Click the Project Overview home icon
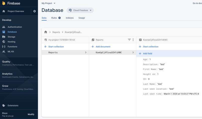The image size is (202, 119). point(4,11)
